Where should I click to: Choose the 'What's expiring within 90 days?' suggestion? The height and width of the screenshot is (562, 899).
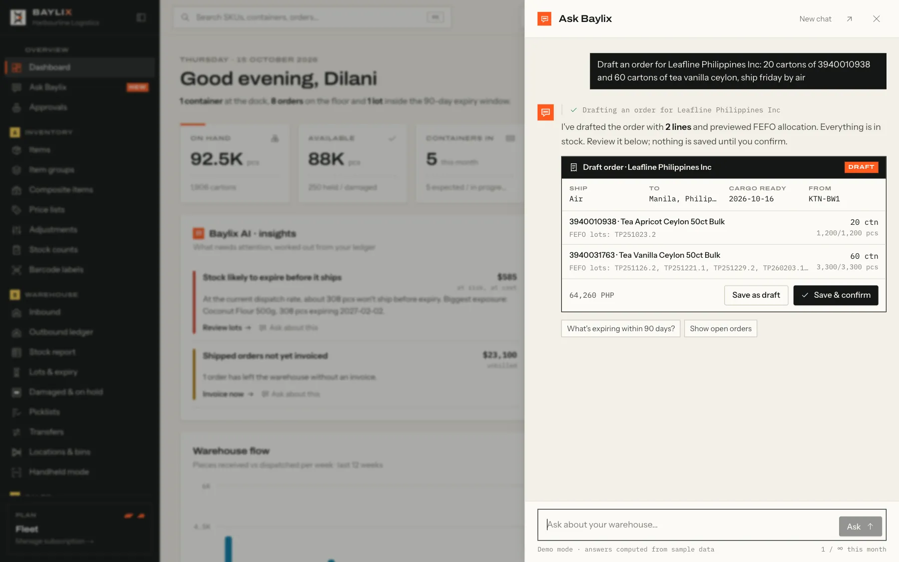click(x=621, y=329)
